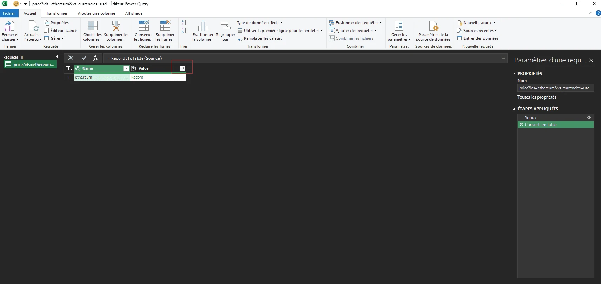The height and width of the screenshot is (284, 601).
Task: Switch to the Transformer tab
Action: coord(56,13)
